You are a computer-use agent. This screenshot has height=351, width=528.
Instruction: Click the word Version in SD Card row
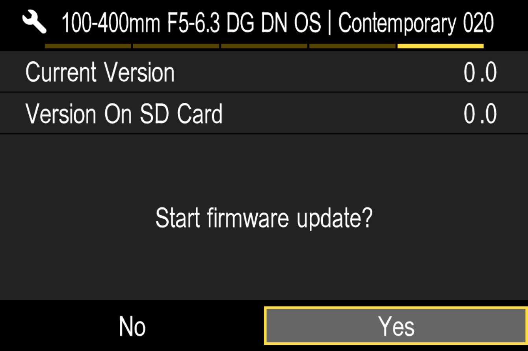coord(61,114)
